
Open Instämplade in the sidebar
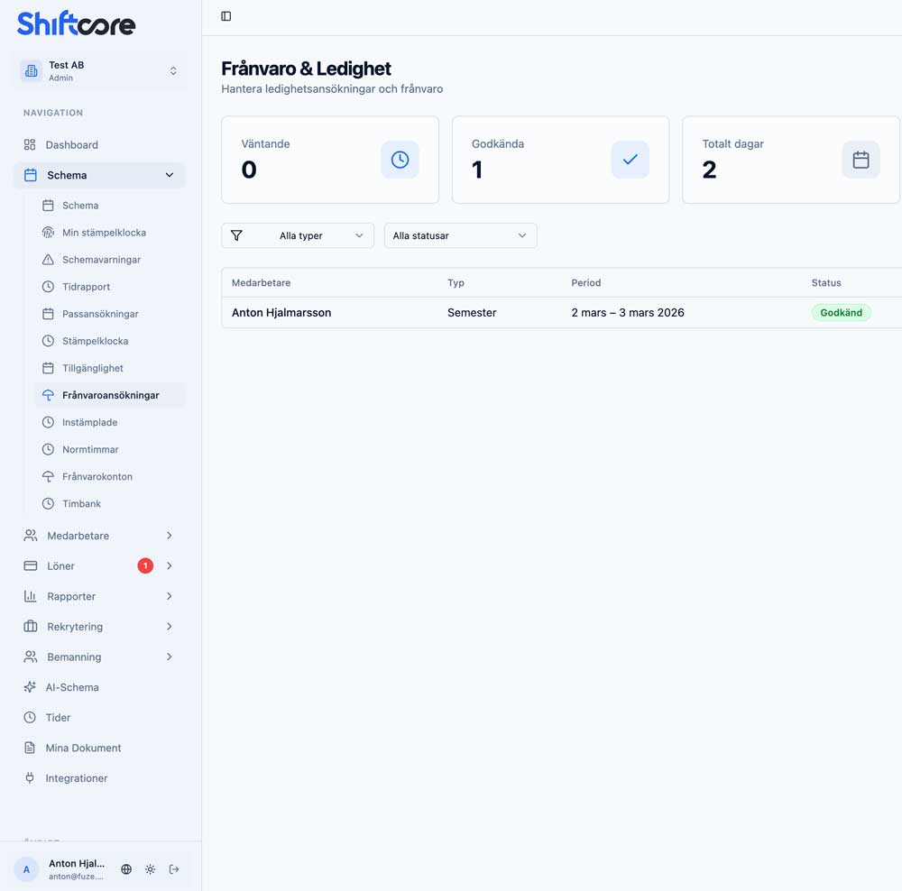109,422
